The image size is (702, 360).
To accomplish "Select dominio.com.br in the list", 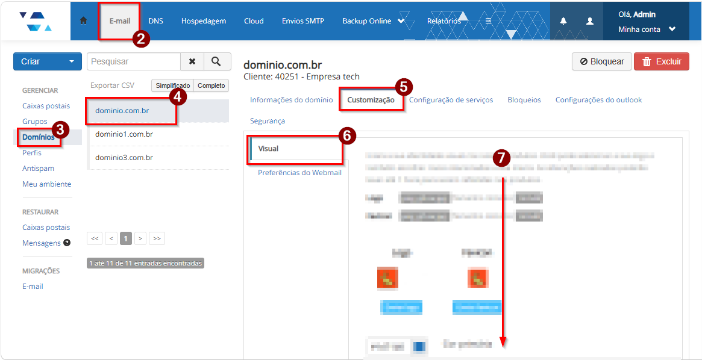I will [158, 111].
